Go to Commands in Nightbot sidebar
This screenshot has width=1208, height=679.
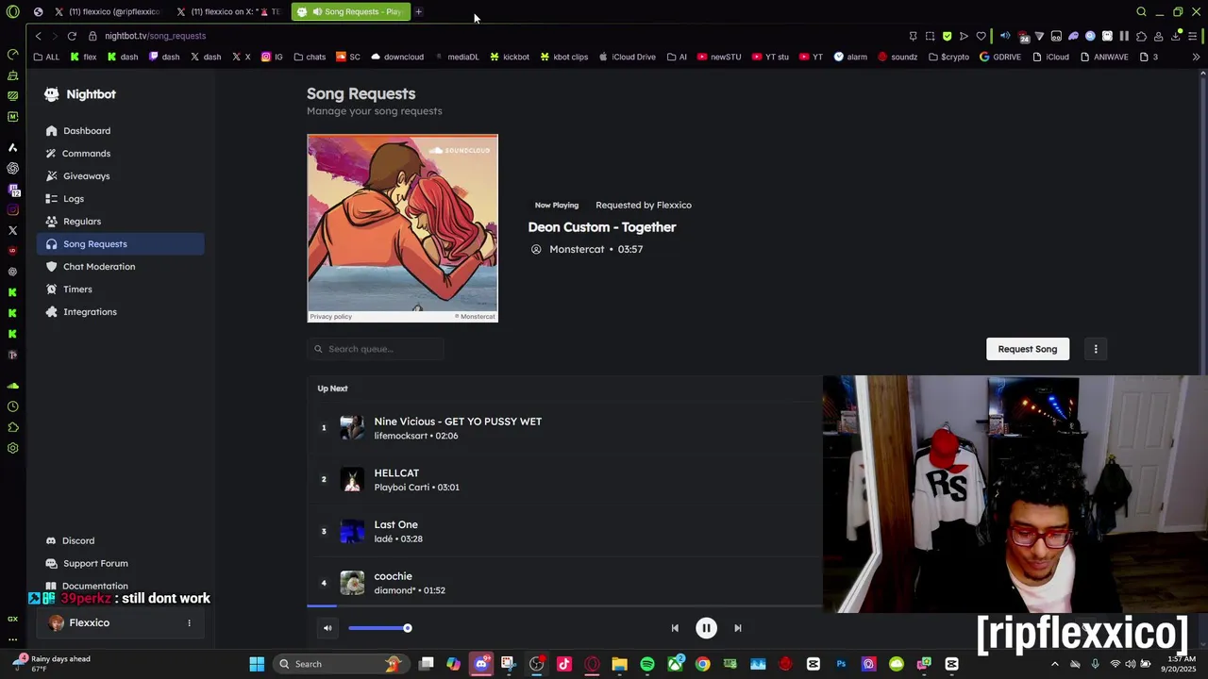point(120,154)
